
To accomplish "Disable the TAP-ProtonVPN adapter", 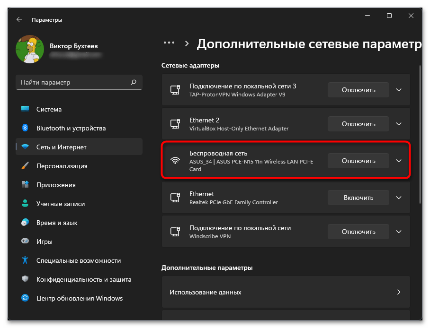I will 358,90.
